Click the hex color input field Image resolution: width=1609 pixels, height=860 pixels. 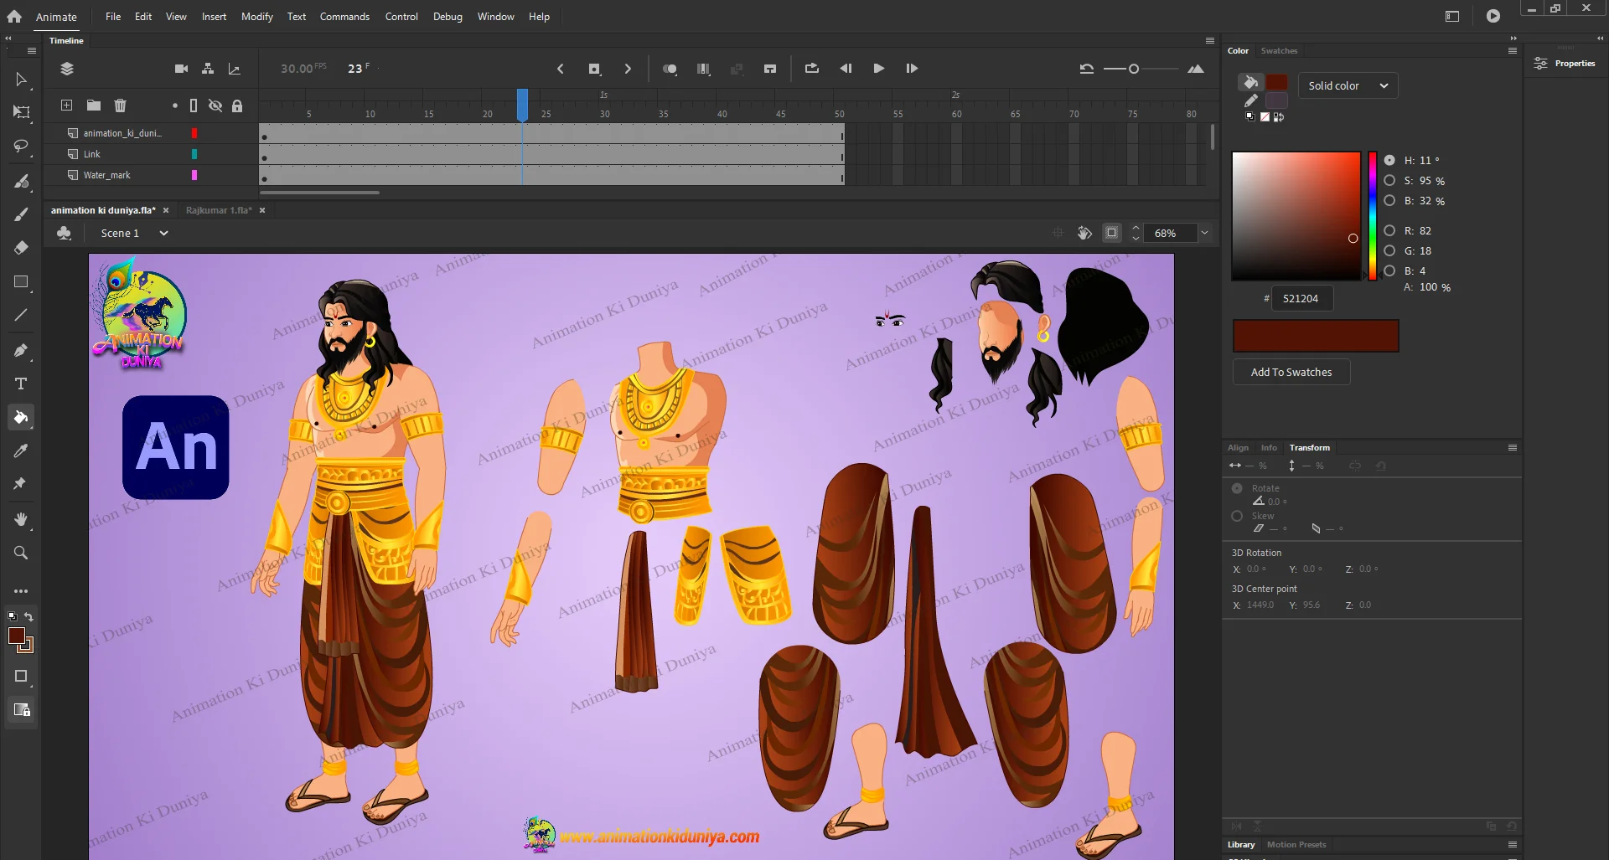(1301, 298)
